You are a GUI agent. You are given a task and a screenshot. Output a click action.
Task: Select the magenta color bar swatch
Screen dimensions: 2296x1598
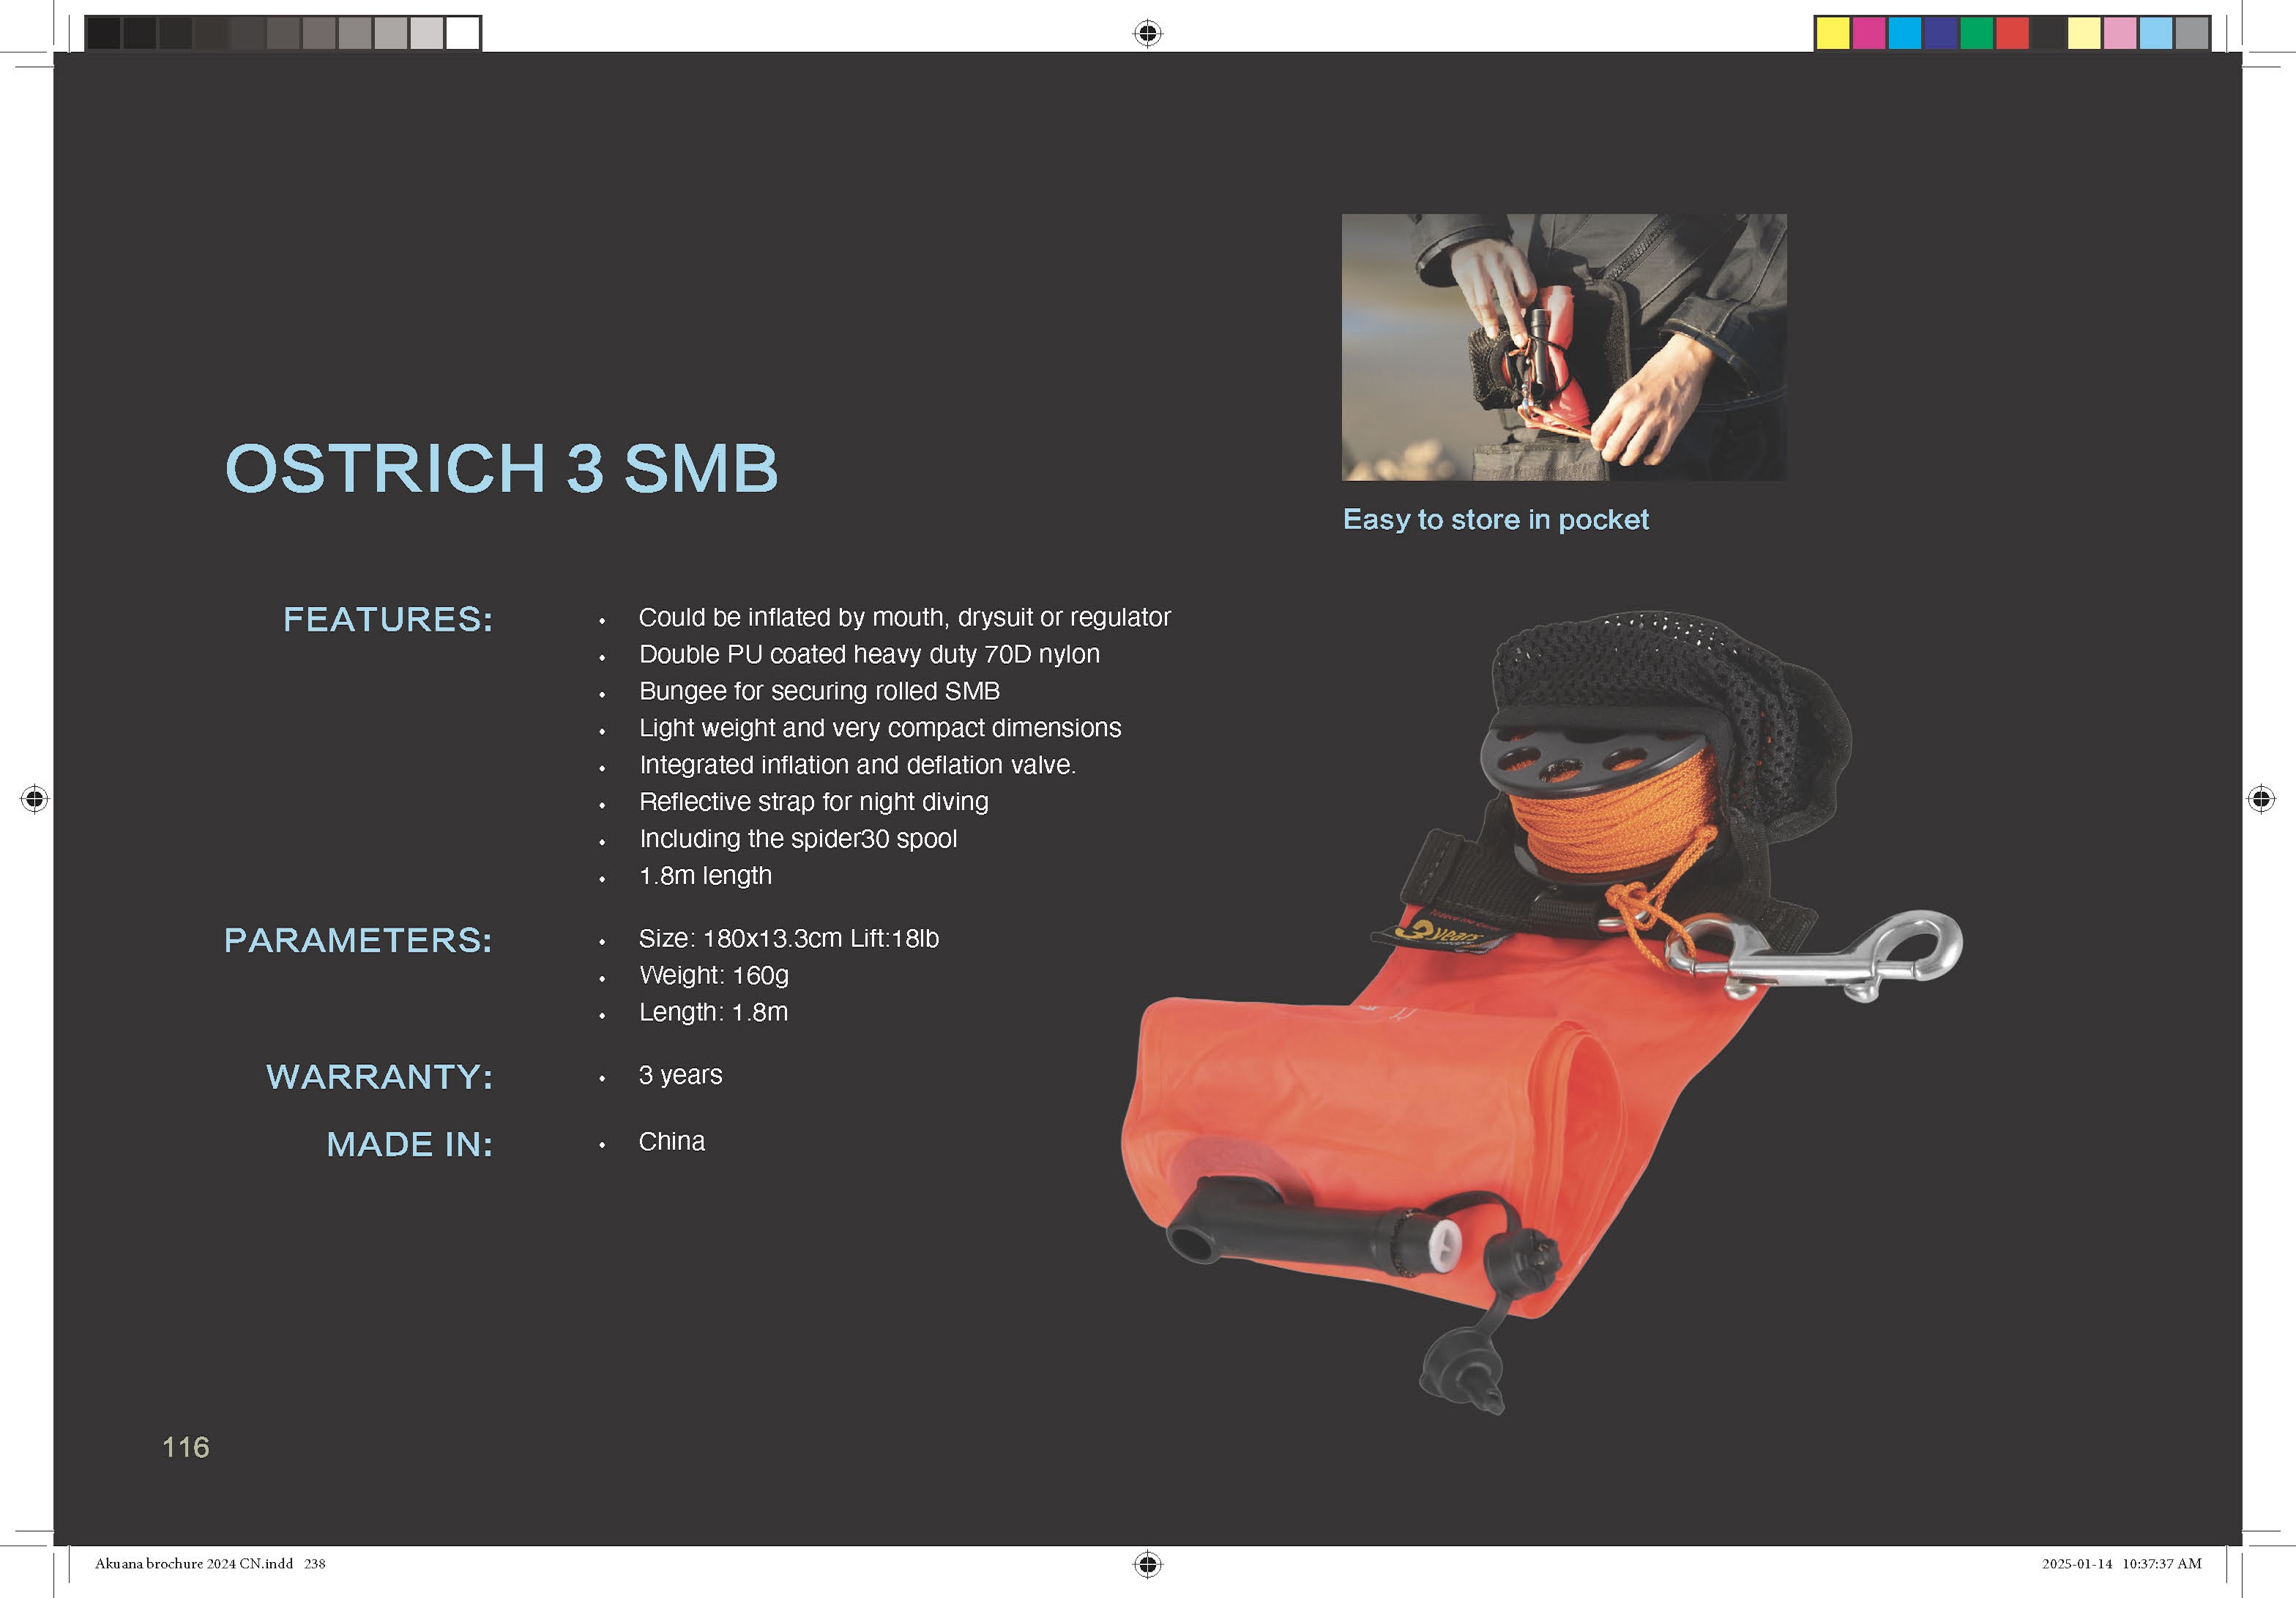coord(1868,33)
